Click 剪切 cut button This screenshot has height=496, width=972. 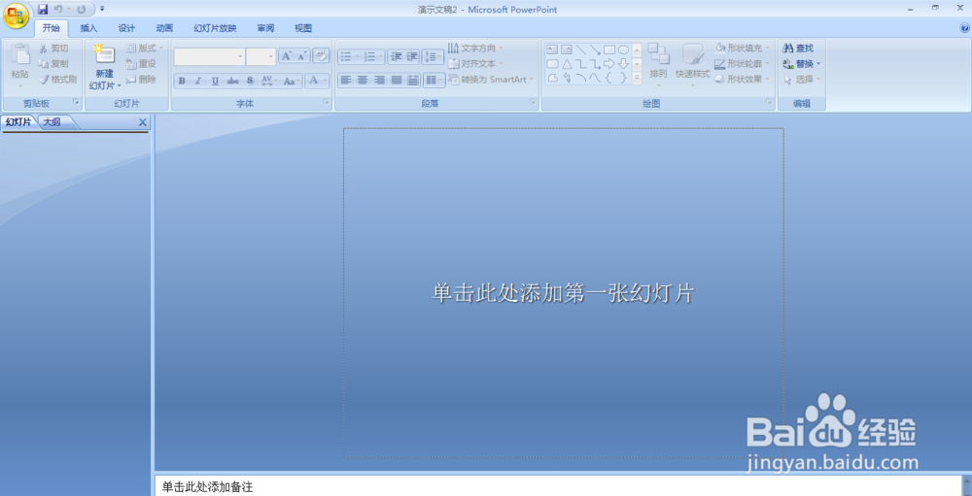pos(53,49)
